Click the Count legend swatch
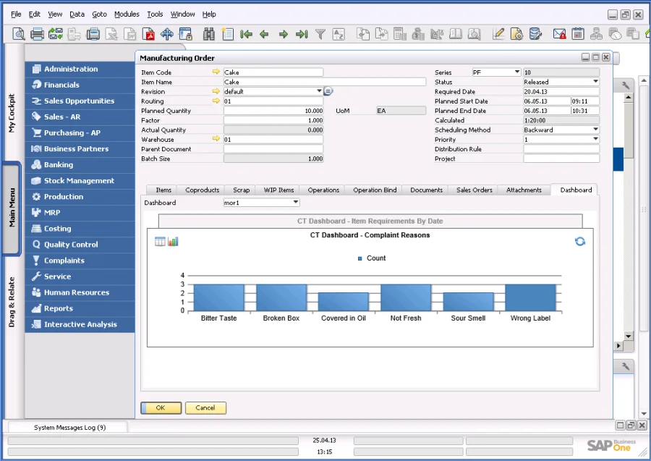The image size is (651, 461). pos(360,258)
